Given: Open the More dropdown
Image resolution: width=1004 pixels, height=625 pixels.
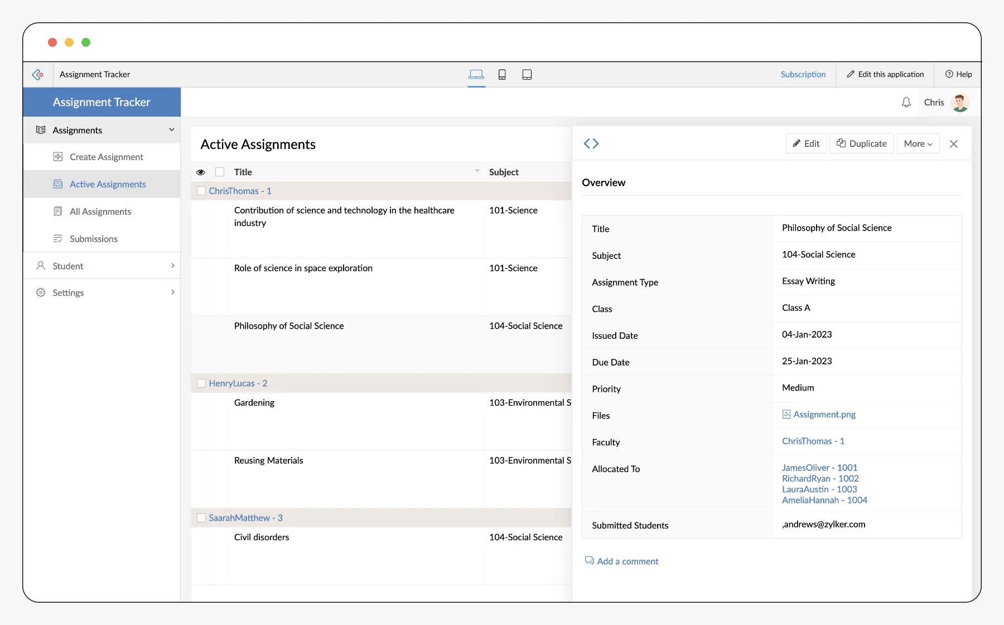Looking at the screenshot, I should [x=918, y=143].
